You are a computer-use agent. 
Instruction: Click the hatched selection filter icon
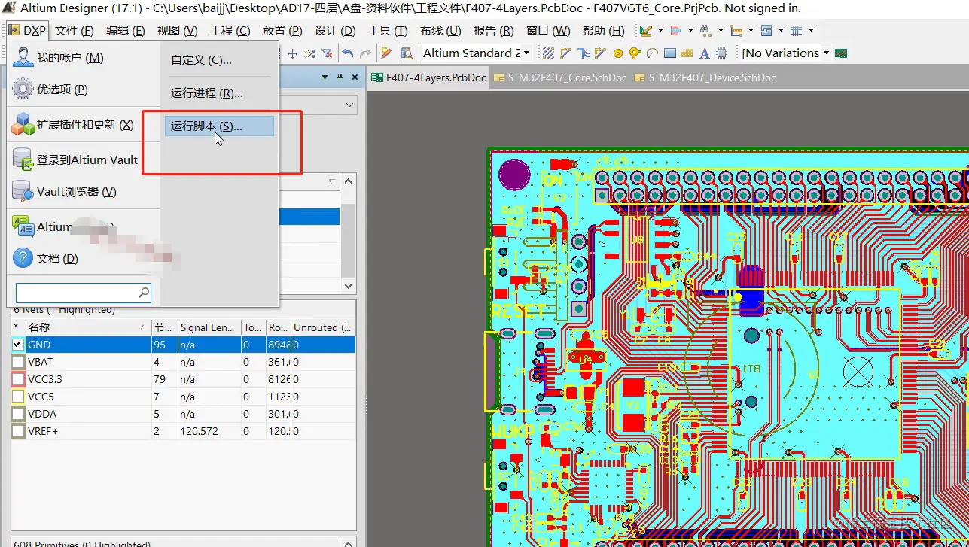(x=548, y=53)
